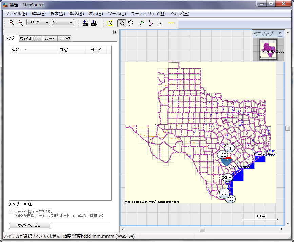Select the Map tool icon
Image resolution: width=294 pixels, height=242 pixels.
(x=110, y=23)
